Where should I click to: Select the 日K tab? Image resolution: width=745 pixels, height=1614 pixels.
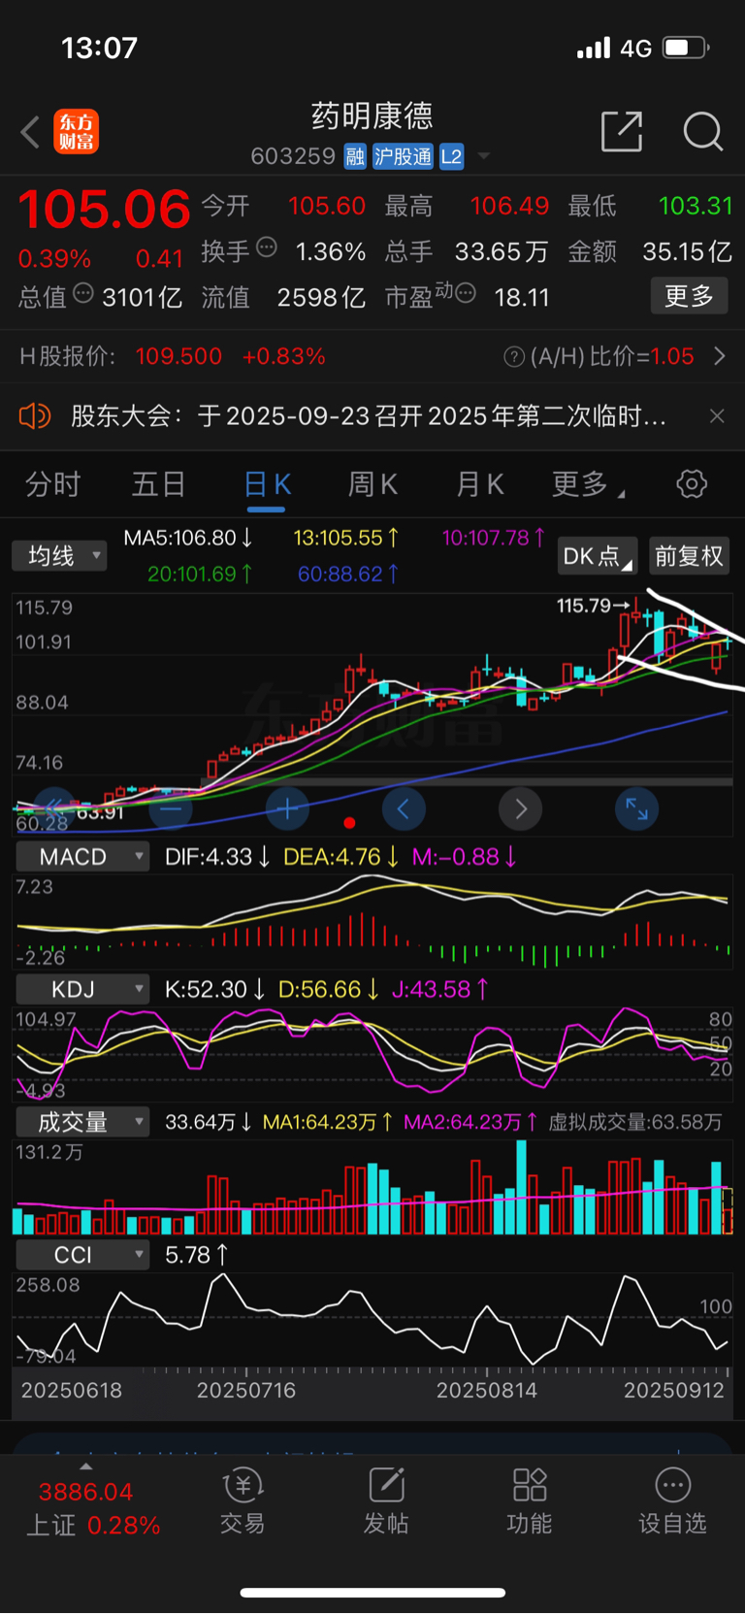click(x=267, y=483)
